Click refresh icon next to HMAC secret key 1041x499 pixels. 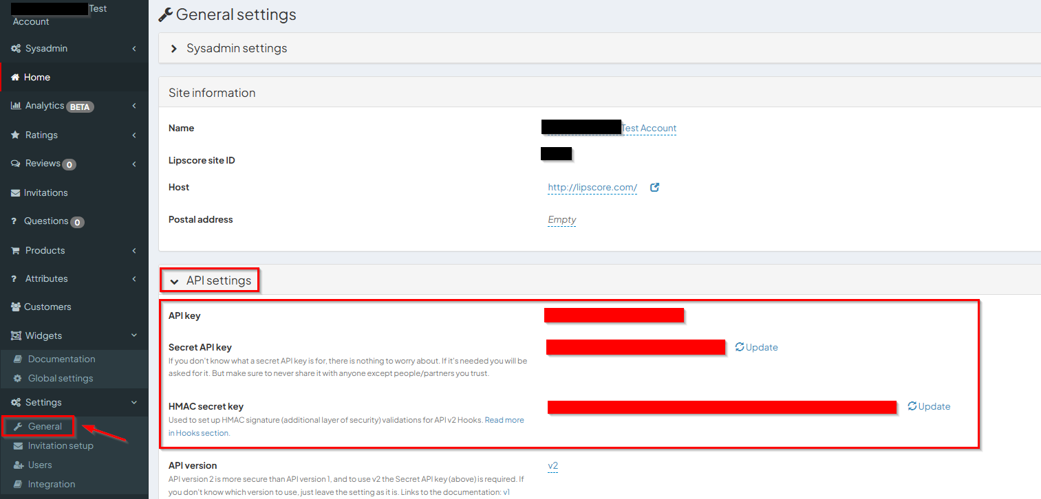point(912,406)
